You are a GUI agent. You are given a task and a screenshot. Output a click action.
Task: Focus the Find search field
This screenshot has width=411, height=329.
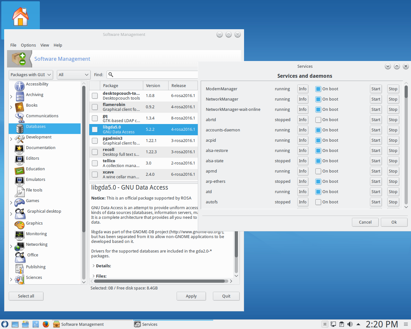coord(153,75)
